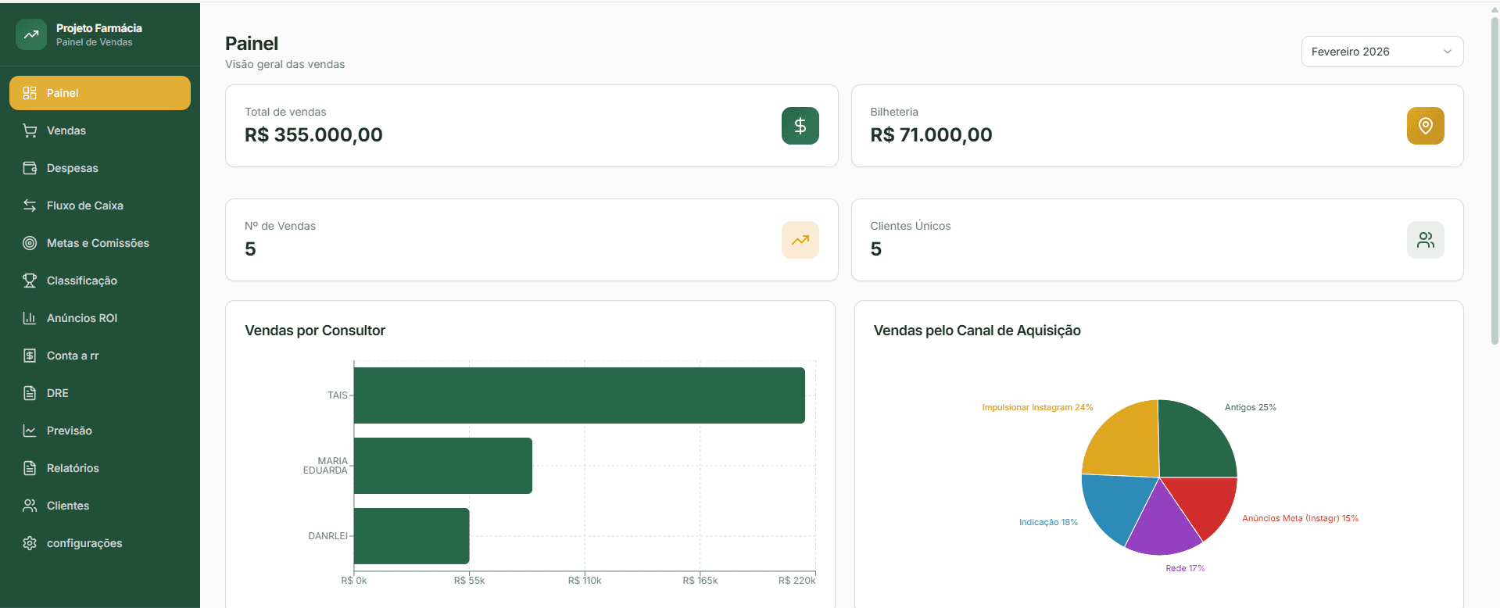
Task: Click the dollar icon on Total de vendas
Action: point(800,126)
